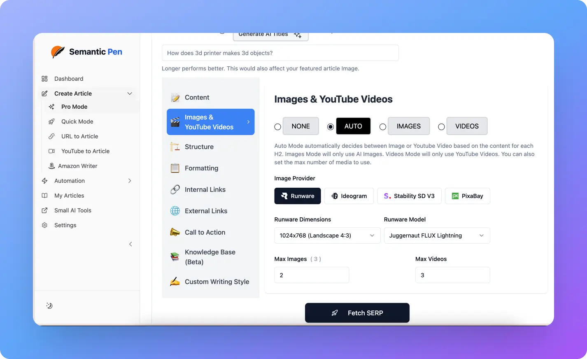This screenshot has height=359, width=587.
Task: Open the Internal Links settings tab
Action: coord(211,190)
